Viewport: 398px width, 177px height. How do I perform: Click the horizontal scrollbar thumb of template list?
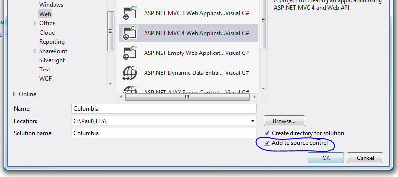187,97
